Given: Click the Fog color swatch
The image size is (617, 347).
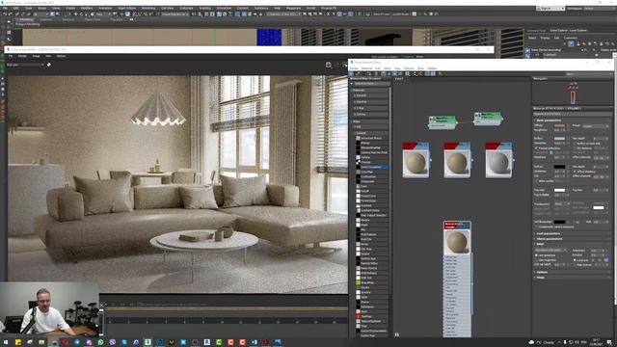Looking at the screenshot, I should click(x=559, y=191).
